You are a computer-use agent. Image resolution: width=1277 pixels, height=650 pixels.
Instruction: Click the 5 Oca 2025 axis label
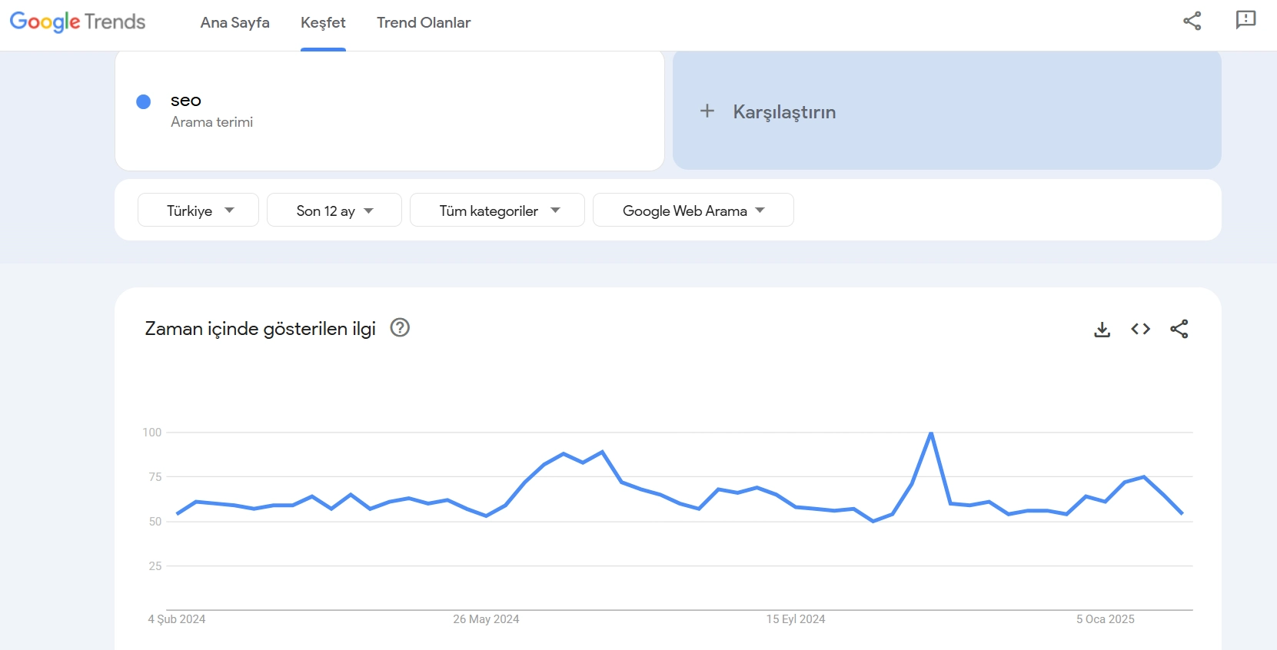tap(1106, 619)
